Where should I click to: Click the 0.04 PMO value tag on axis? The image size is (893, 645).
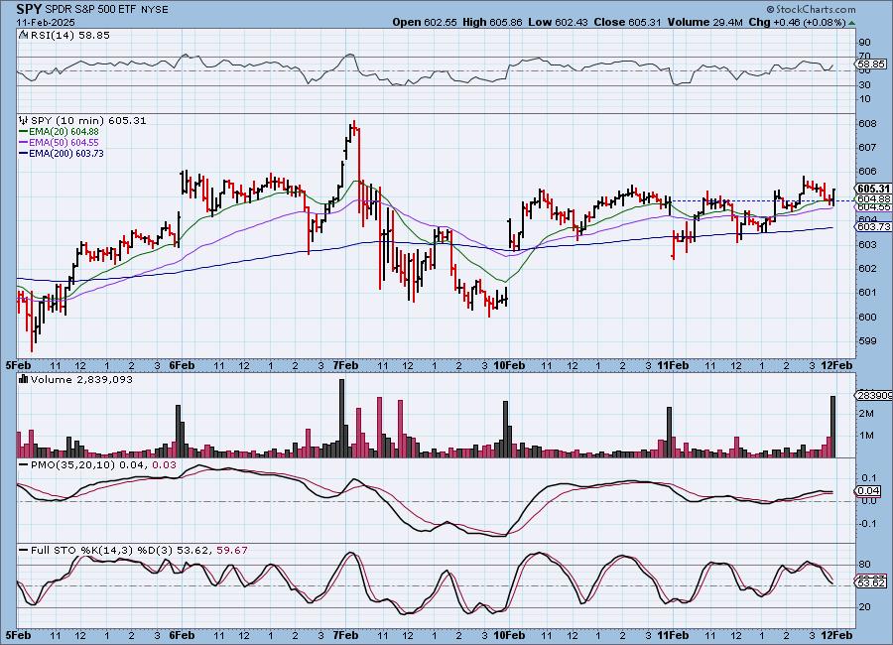[x=868, y=490]
